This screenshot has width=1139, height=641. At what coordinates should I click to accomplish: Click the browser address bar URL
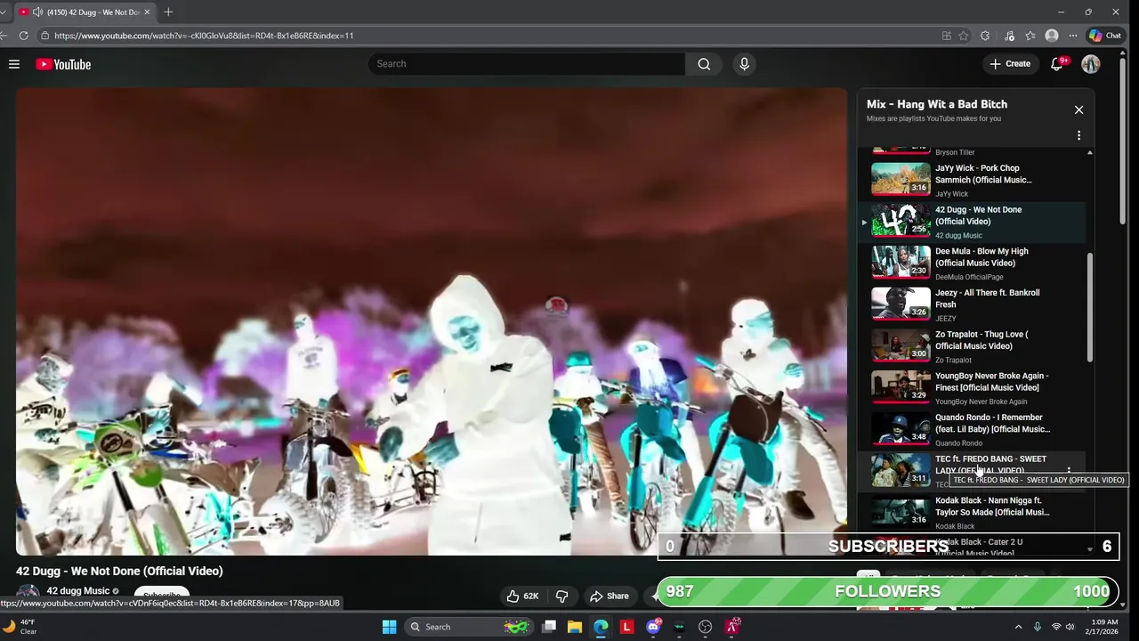coord(204,36)
